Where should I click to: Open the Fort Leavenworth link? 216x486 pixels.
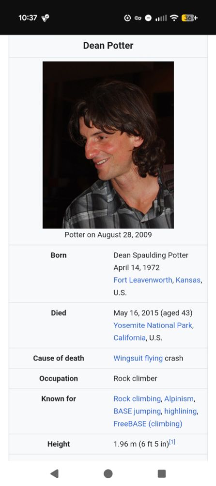pyautogui.click(x=142, y=280)
